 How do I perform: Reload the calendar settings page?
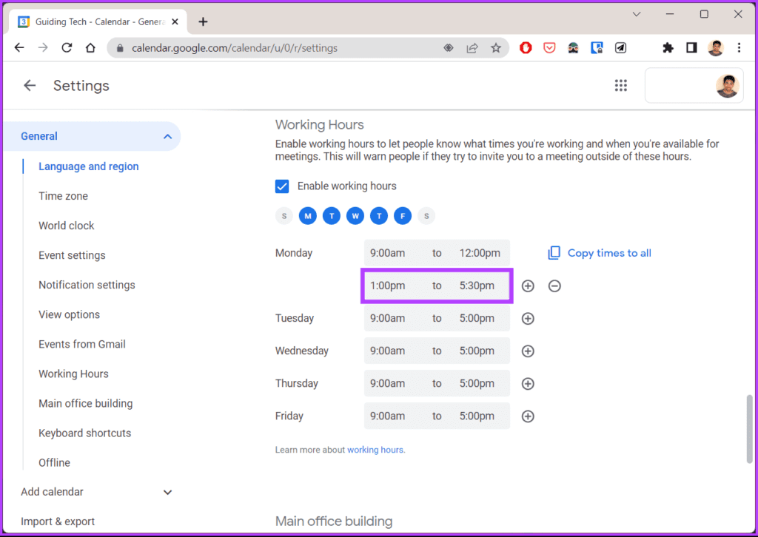67,47
